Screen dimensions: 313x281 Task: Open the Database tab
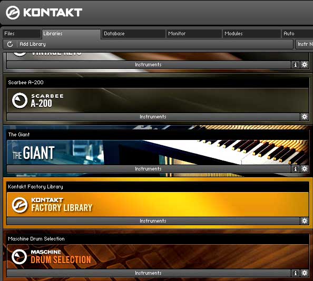[133, 34]
